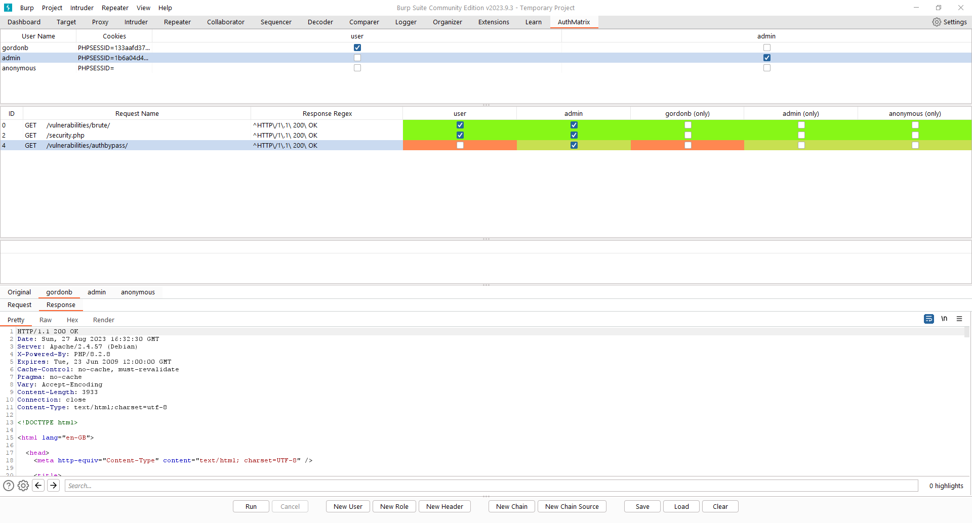Switch to Render response view

104,320
